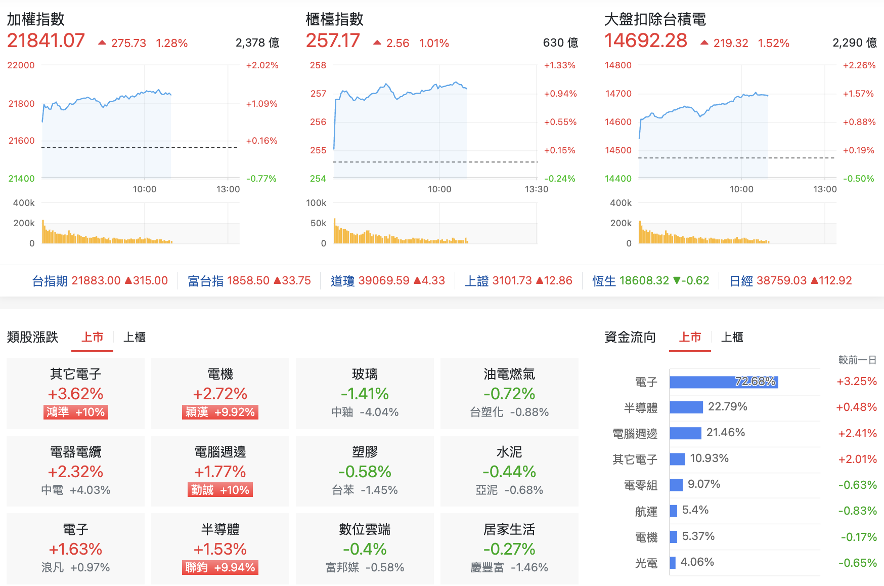Open the 其它電子 sector tile
884x586 pixels.
pyautogui.click(x=75, y=393)
